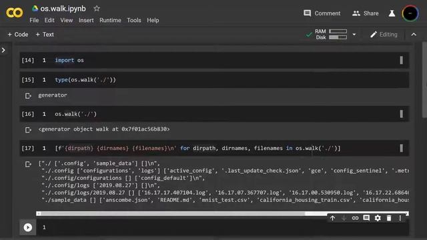Screen dimensions: 427x240
Task: Clear the output of cell 15
Action: (28, 96)
